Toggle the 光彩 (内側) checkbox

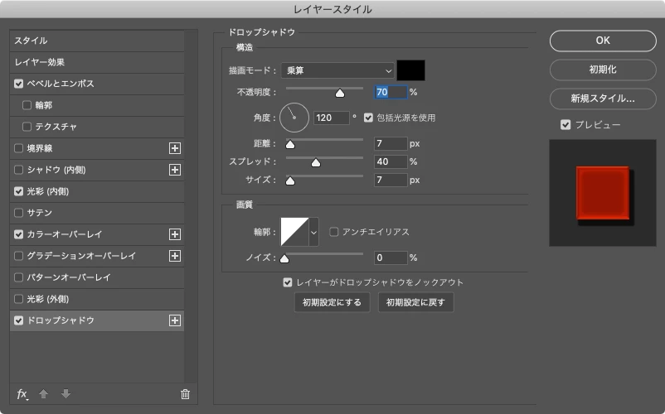pos(19,191)
